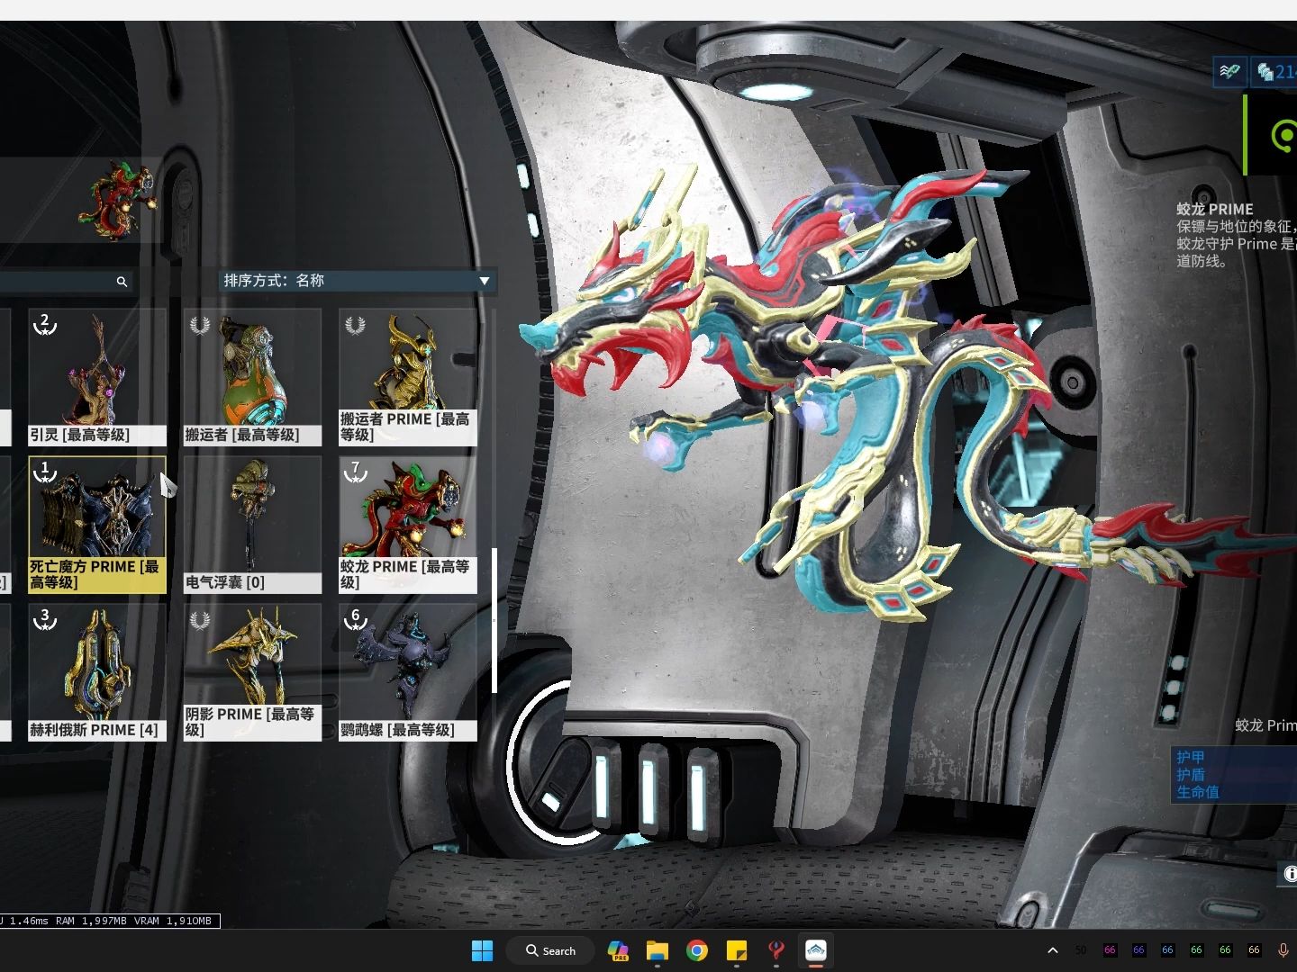The image size is (1297, 972).
Task: Click the inventory list scrollbar
Action: tap(494, 621)
